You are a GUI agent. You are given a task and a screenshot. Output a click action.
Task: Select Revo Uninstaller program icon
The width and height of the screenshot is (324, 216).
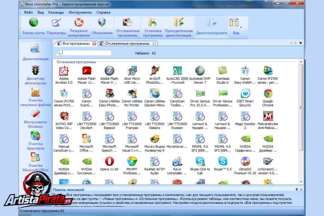pos(177,166)
